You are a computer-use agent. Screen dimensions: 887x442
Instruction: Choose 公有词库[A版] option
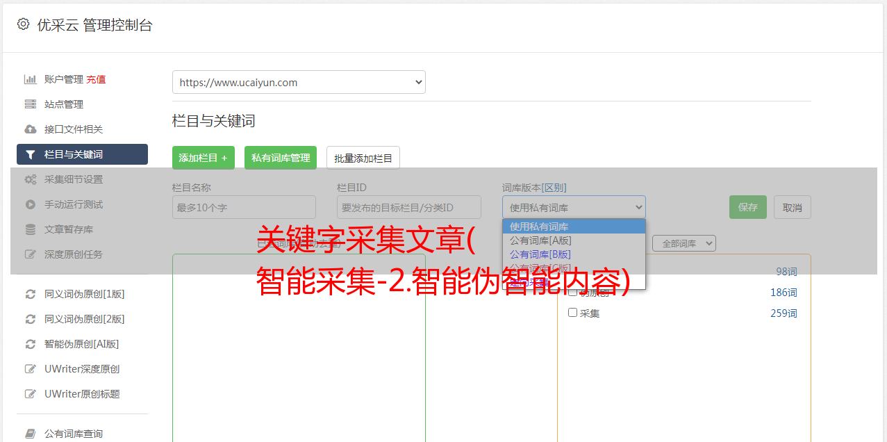pos(574,240)
